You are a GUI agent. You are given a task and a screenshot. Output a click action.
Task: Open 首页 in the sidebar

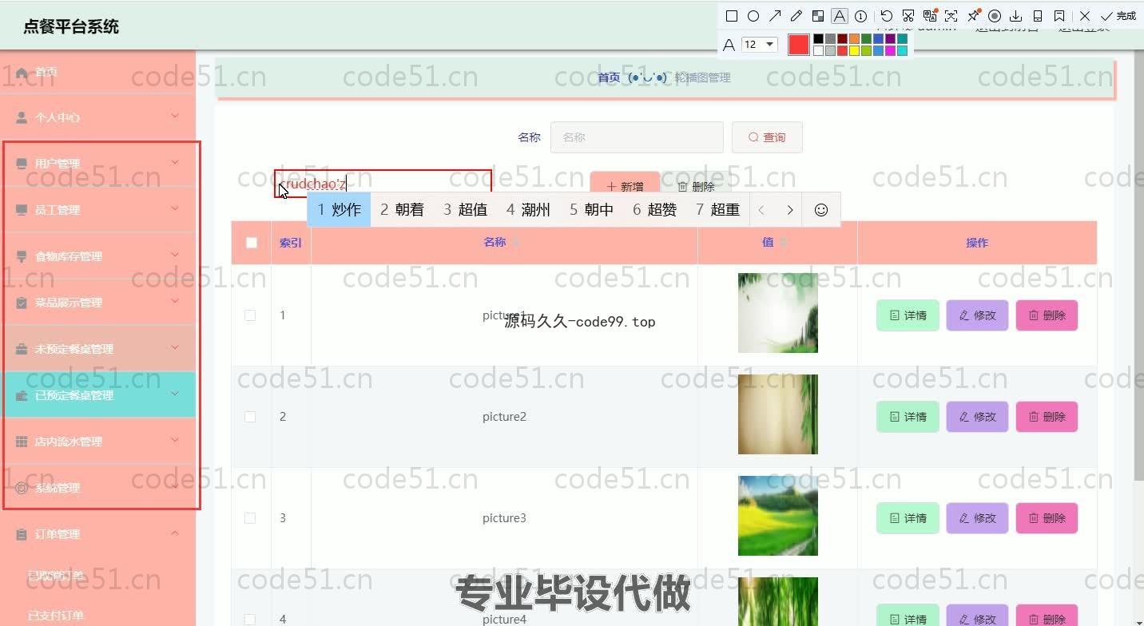(x=98, y=72)
